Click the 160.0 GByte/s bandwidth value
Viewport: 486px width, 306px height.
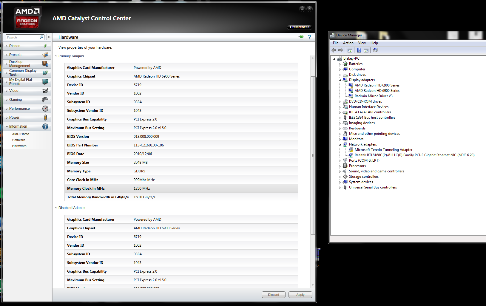click(x=144, y=197)
